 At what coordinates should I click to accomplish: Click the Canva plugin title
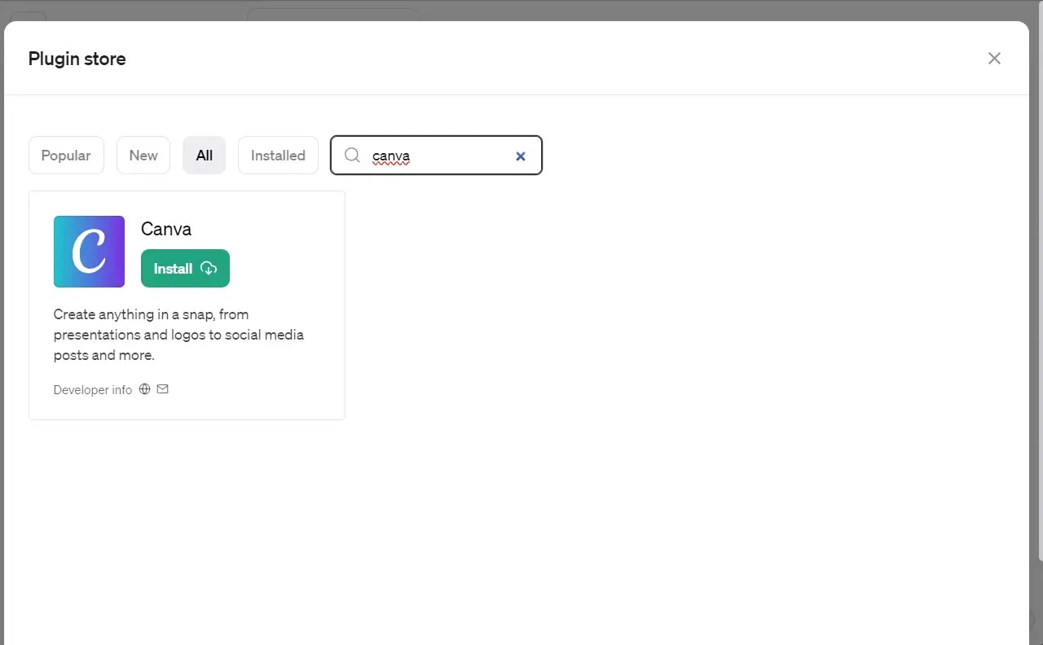(x=166, y=229)
